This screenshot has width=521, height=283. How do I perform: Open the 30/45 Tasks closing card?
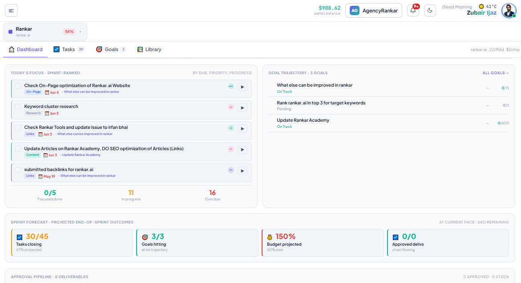72,243
